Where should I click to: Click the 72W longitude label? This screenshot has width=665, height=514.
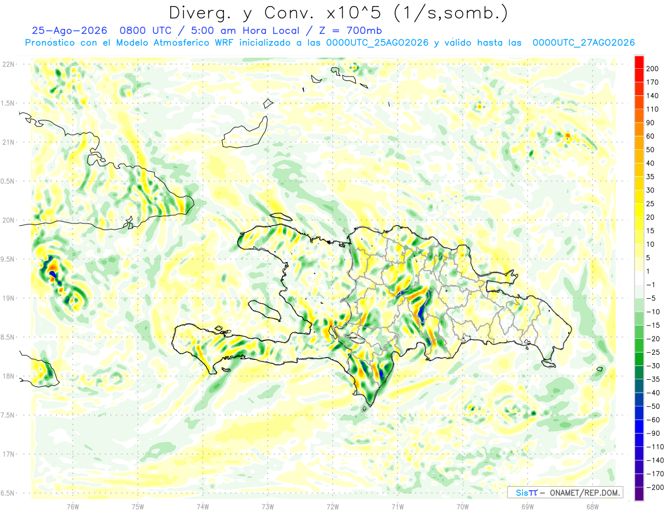[x=332, y=506]
